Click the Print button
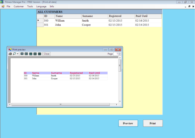Screen dimensions: 195x138 153,123
